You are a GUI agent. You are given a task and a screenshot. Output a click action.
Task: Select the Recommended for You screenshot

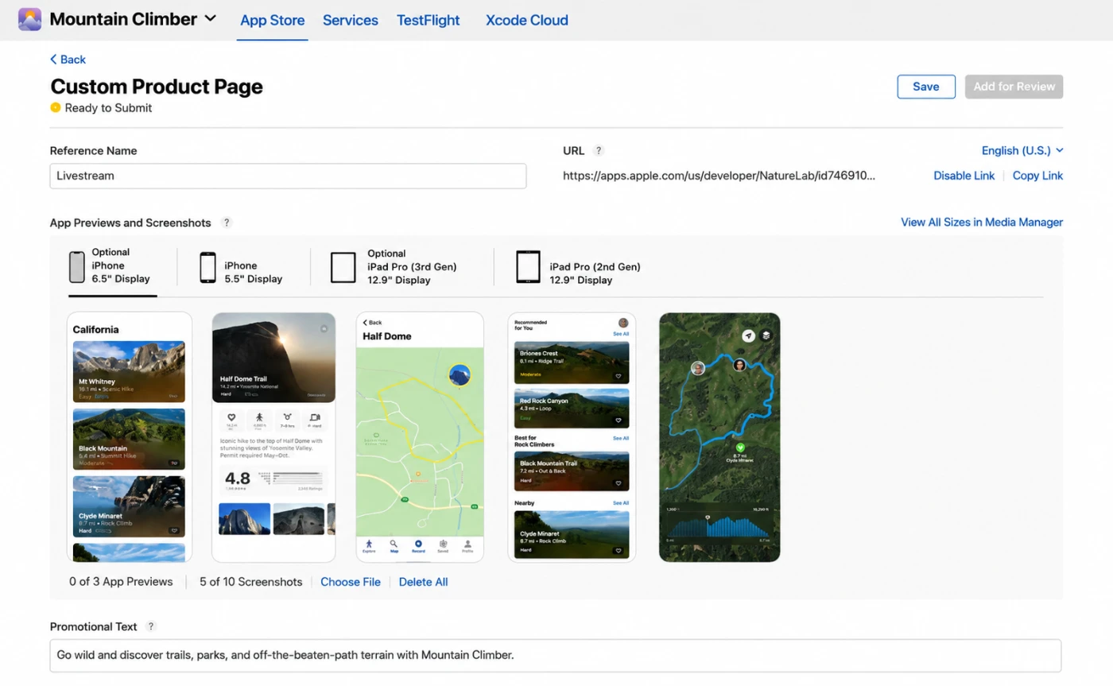[x=572, y=437]
